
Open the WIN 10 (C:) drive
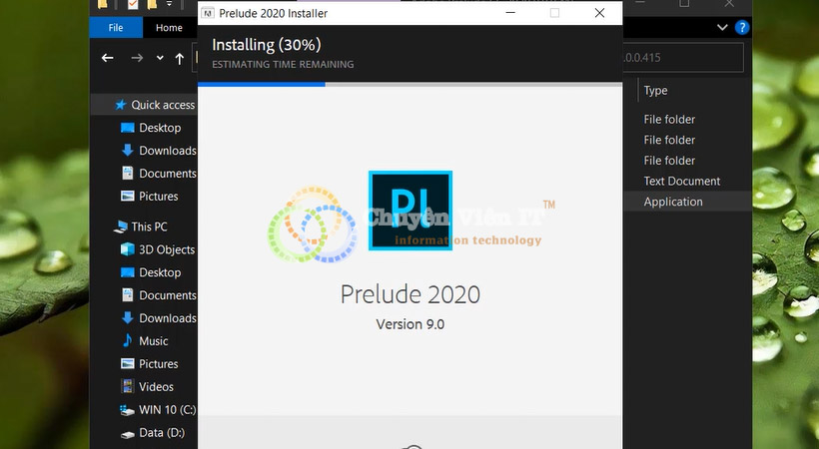[158, 410]
